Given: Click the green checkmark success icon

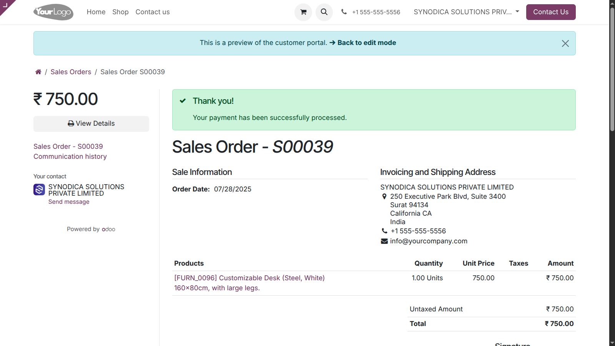Looking at the screenshot, I should click(183, 101).
